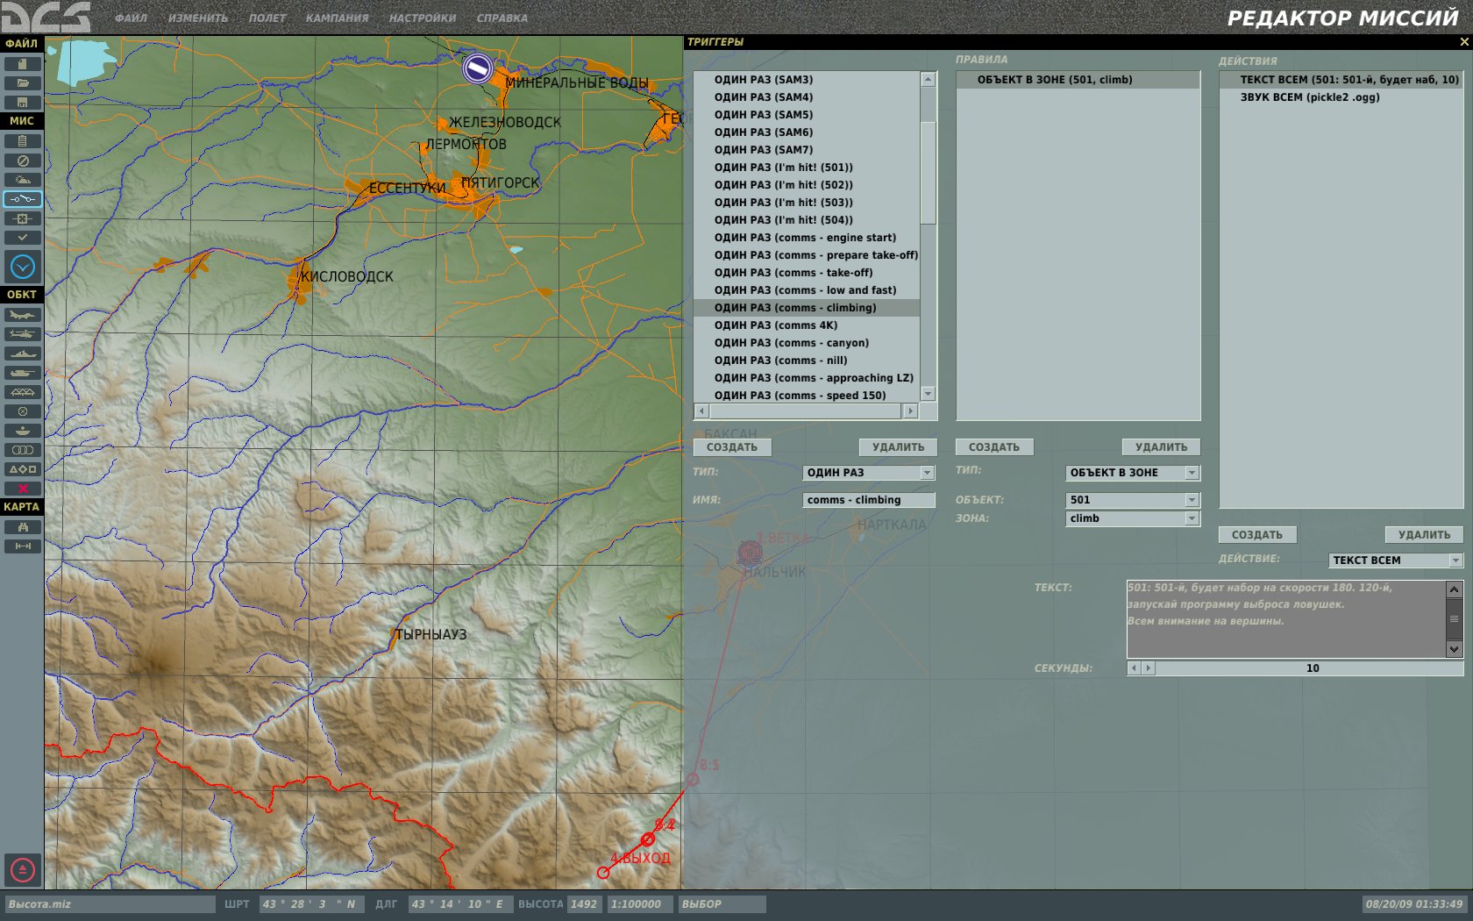Select the distance ruler map tool

click(23, 546)
